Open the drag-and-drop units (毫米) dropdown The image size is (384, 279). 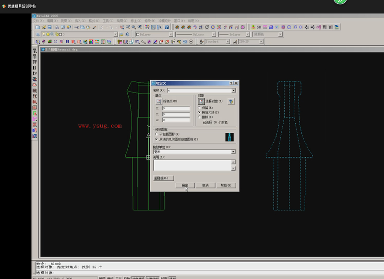coord(233,152)
